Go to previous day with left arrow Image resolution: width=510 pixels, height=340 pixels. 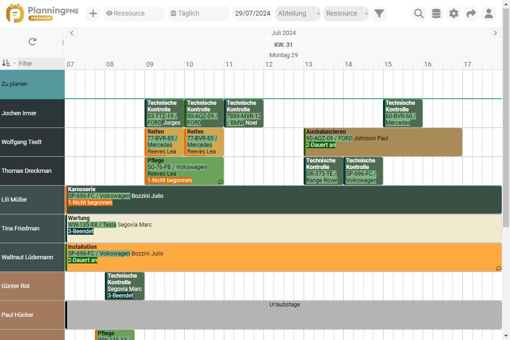tap(71, 33)
